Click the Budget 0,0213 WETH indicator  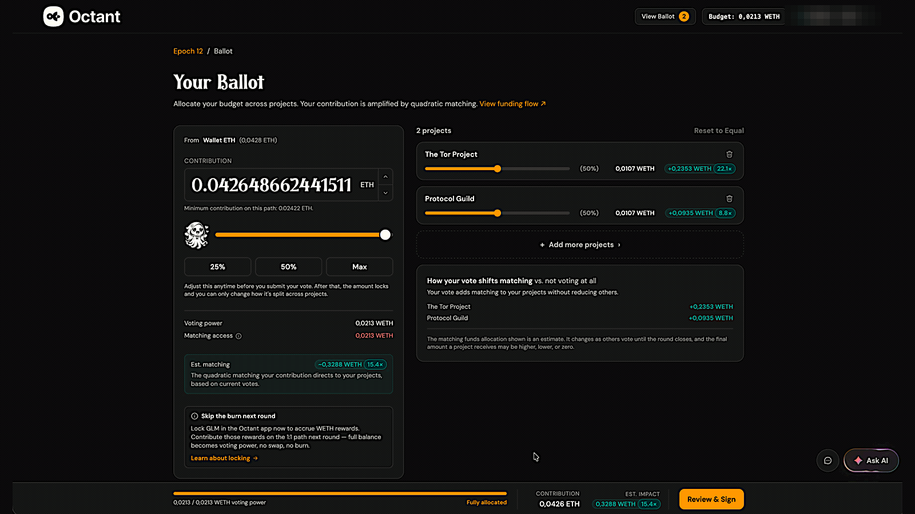[x=744, y=17]
